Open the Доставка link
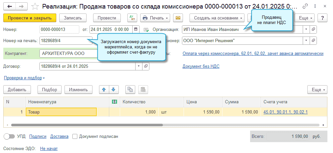Viewport: 333px width, 153px height. (x=59, y=137)
